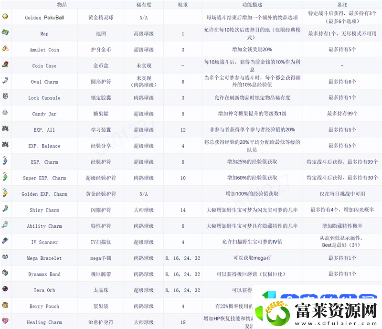Click the 可以获取mega石 description cell

point(252,258)
